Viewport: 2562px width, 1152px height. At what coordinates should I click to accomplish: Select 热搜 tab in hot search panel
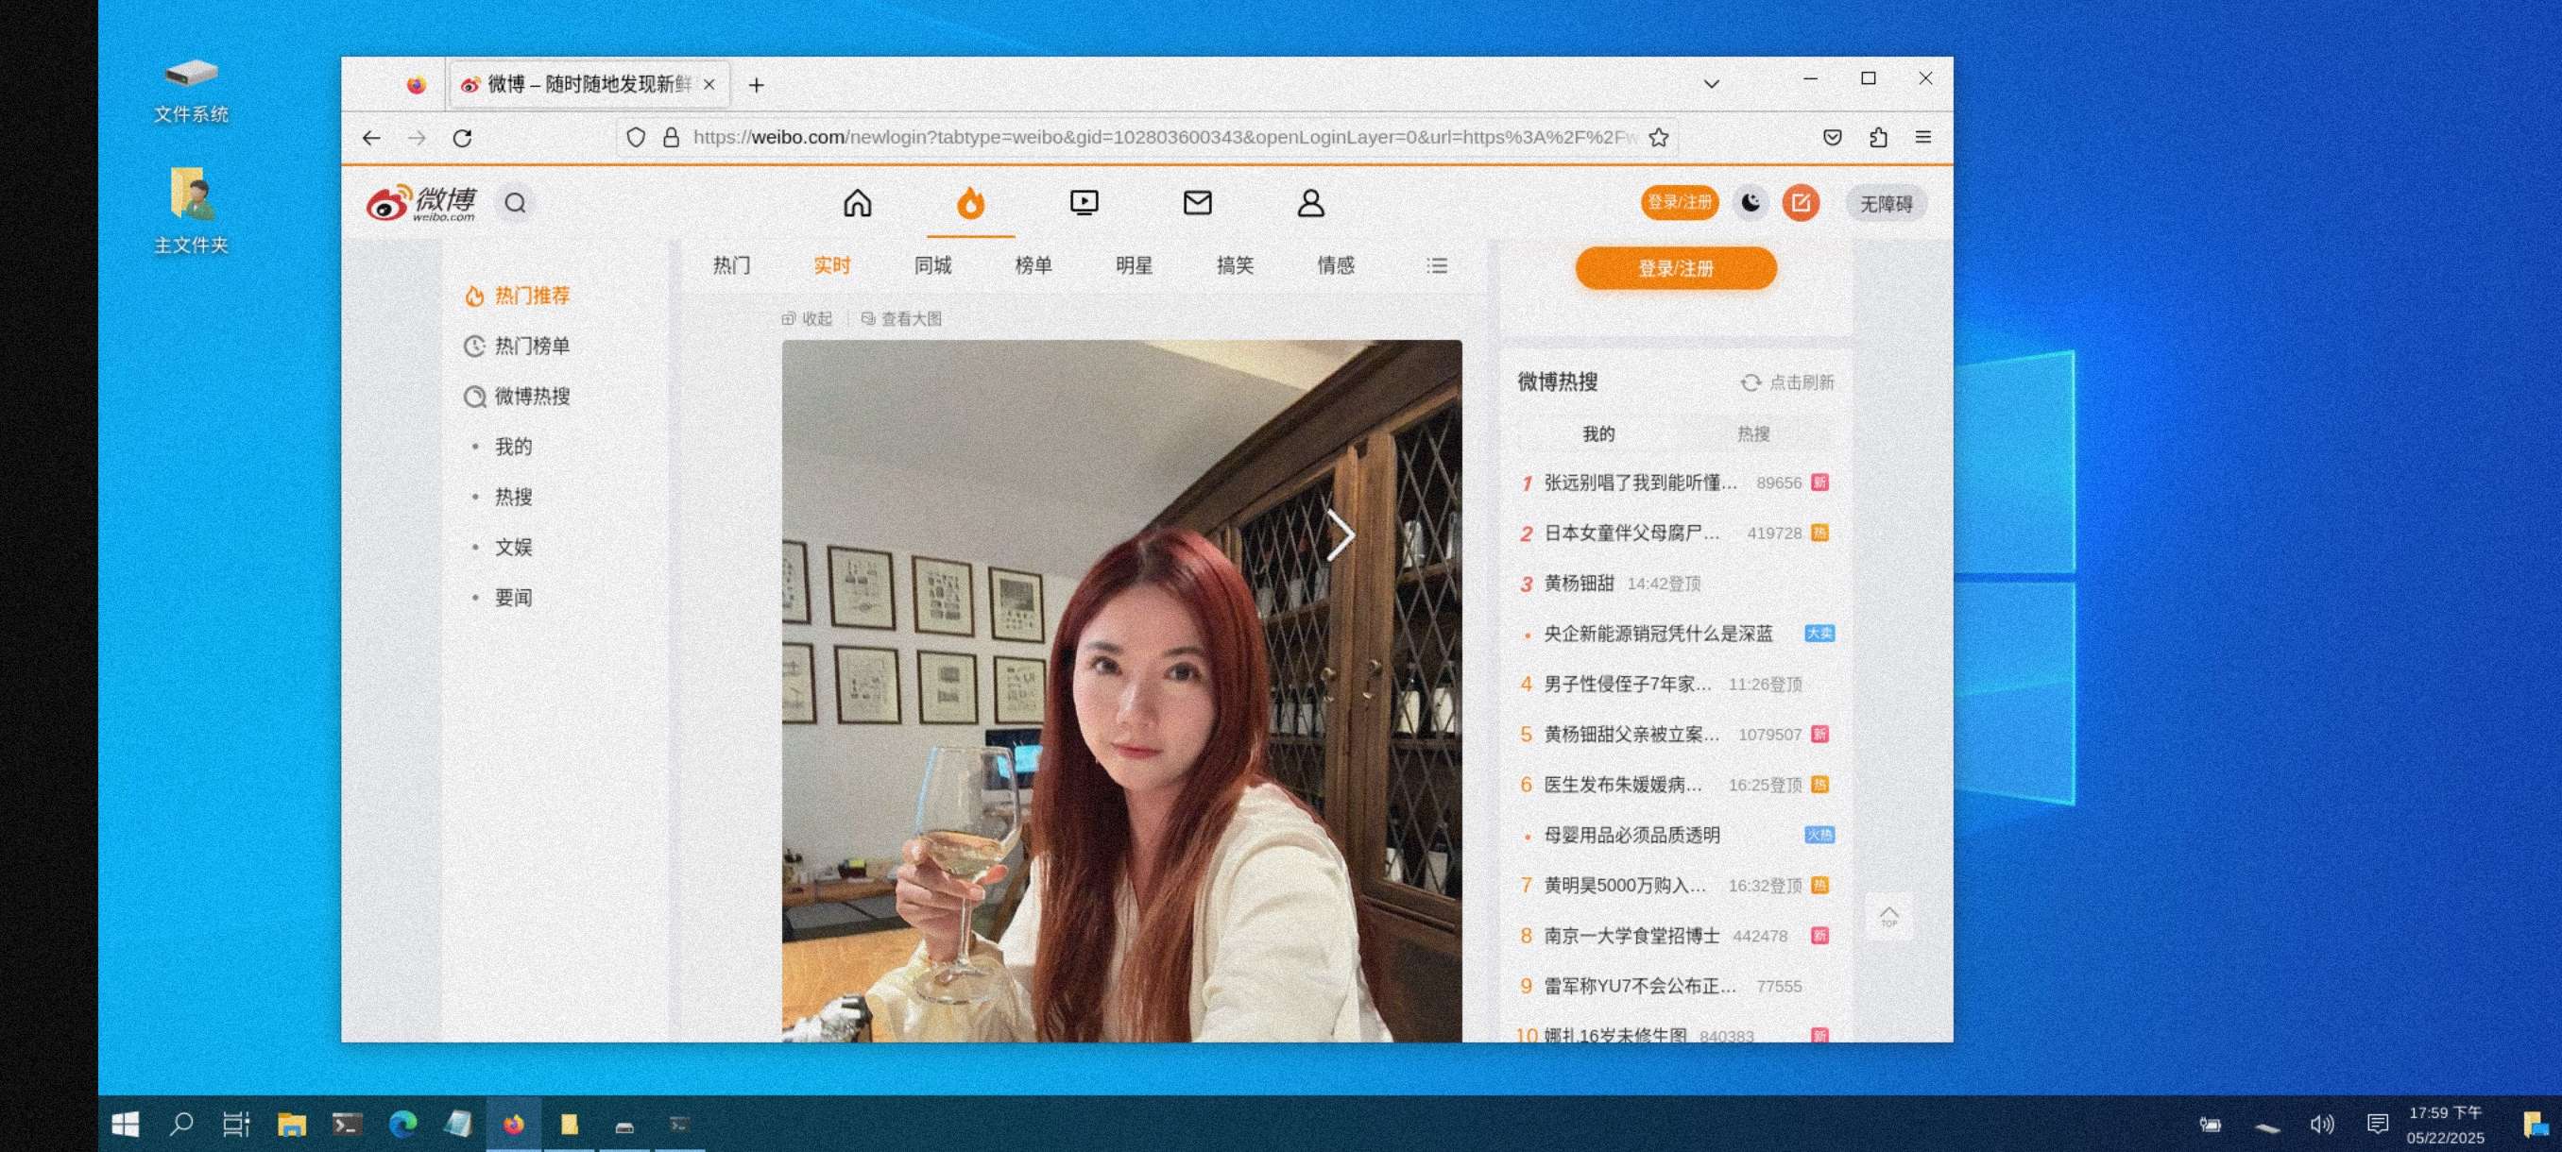[1752, 434]
